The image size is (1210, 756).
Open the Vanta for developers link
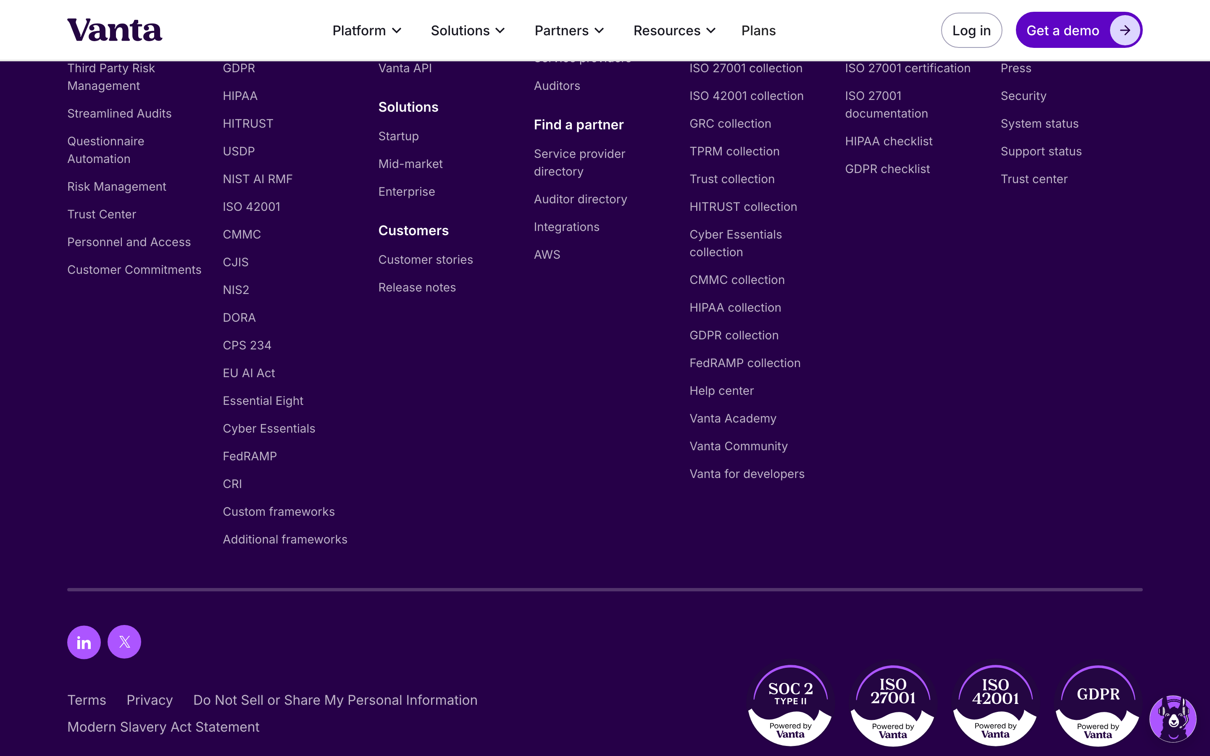coord(747,473)
